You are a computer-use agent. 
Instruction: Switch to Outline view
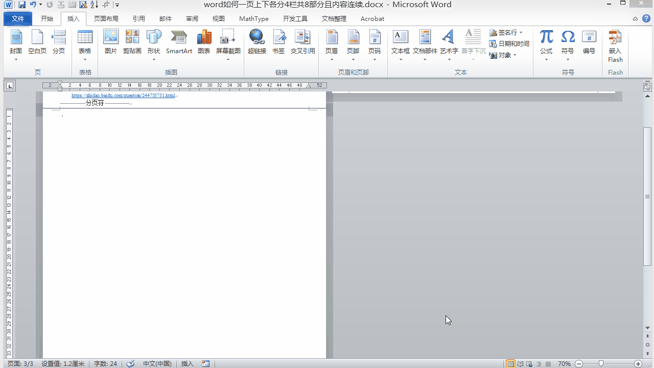point(538,364)
